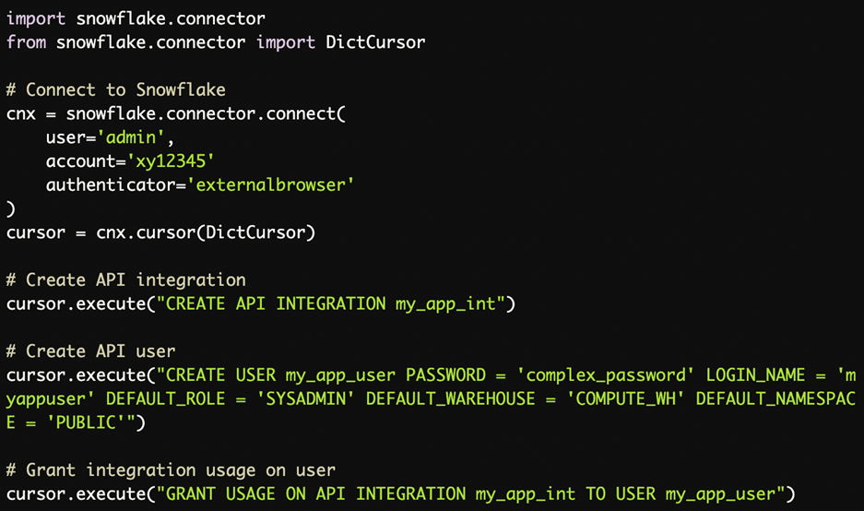Image resolution: width=864 pixels, height=511 pixels.
Task: Click the DictCursor import name
Action: pyautogui.click(x=375, y=42)
